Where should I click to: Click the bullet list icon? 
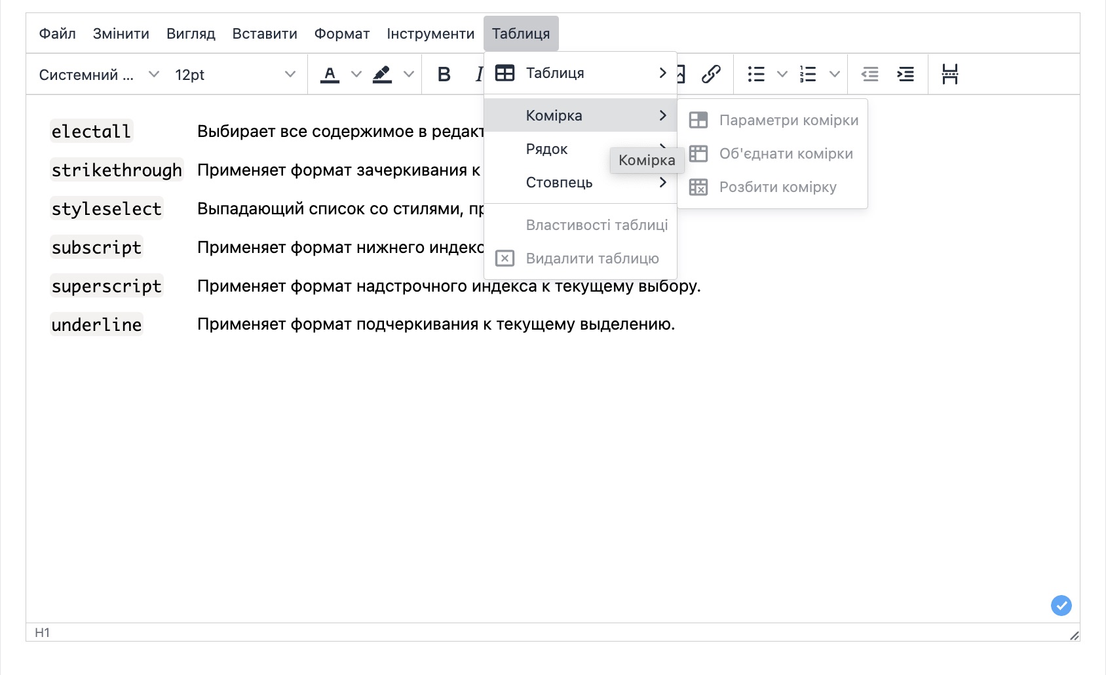coord(756,75)
